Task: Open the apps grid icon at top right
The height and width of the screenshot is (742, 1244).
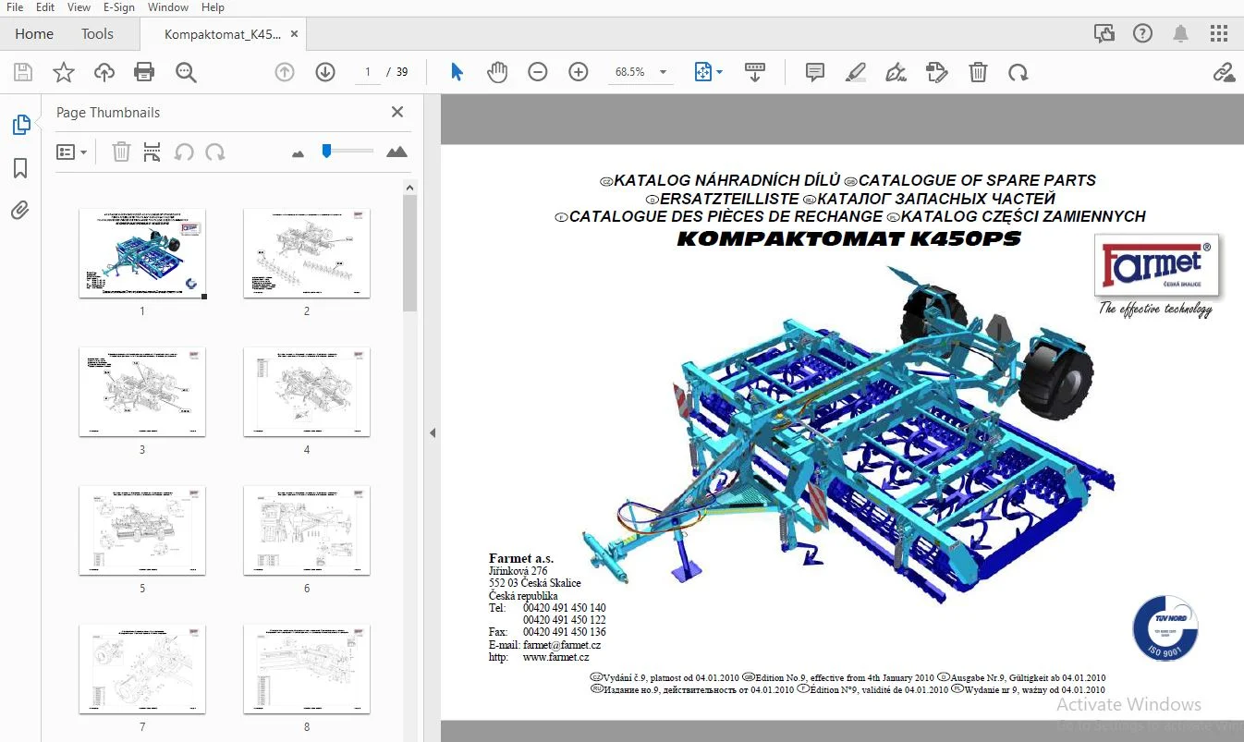Action: [1218, 34]
